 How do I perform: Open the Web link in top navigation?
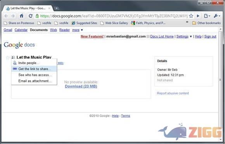[x=54, y=30]
